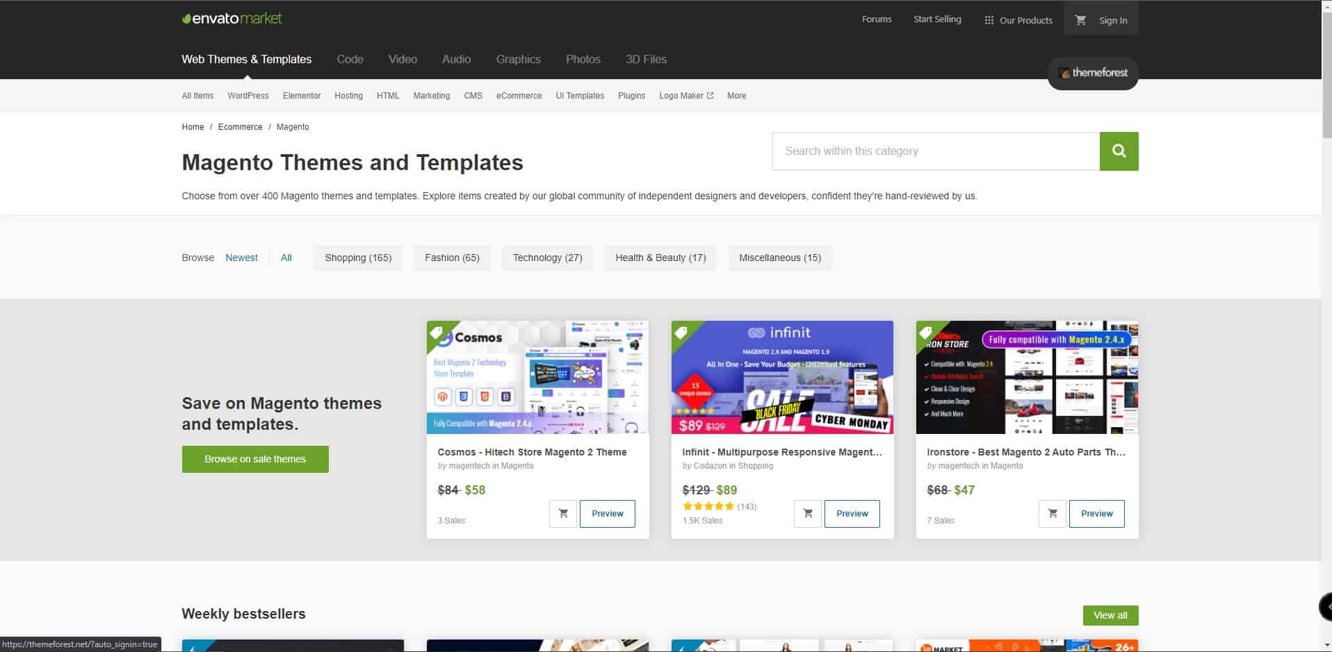This screenshot has width=1332, height=652.
Task: Filter by Miscellaneous (15)
Action: 779,258
